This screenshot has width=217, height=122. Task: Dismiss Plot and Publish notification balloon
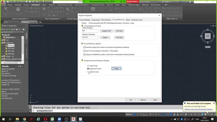(214, 103)
